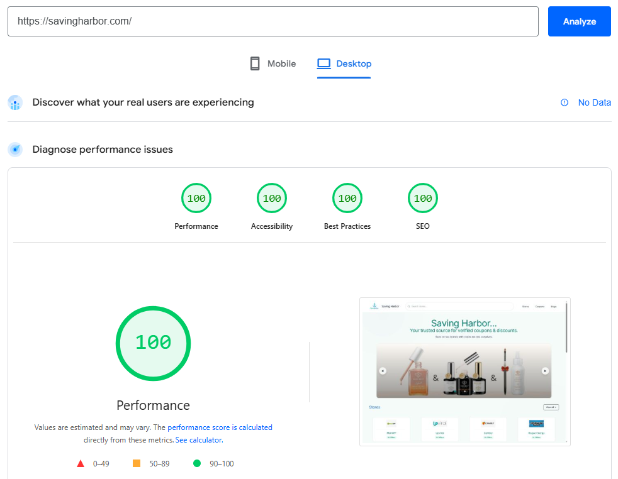Screen dimensions: 618x479
Task: Click the No Data info icon
Action: [x=565, y=102]
